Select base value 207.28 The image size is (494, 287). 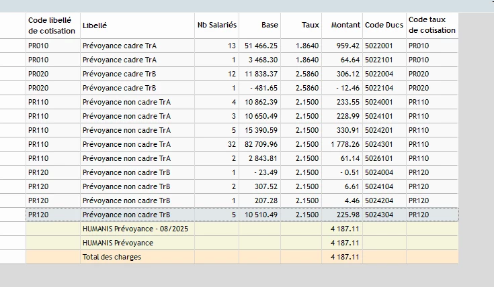(x=266, y=201)
